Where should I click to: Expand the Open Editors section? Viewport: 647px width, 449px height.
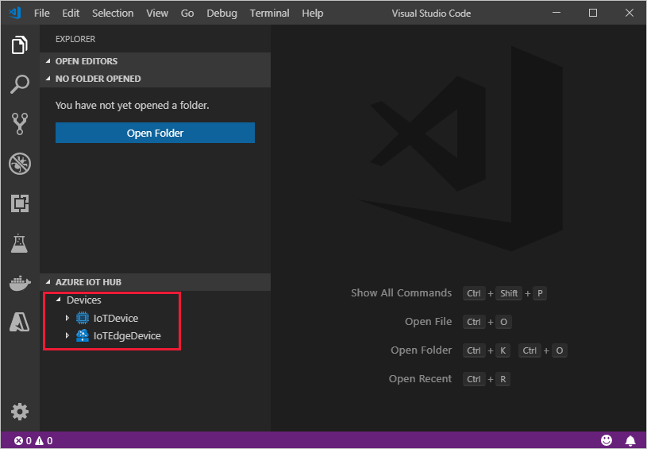pyautogui.click(x=86, y=61)
